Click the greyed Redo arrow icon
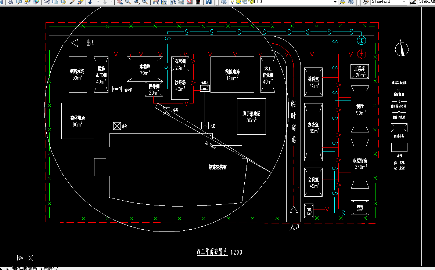This screenshot has width=435, height=270. click(105, 2)
